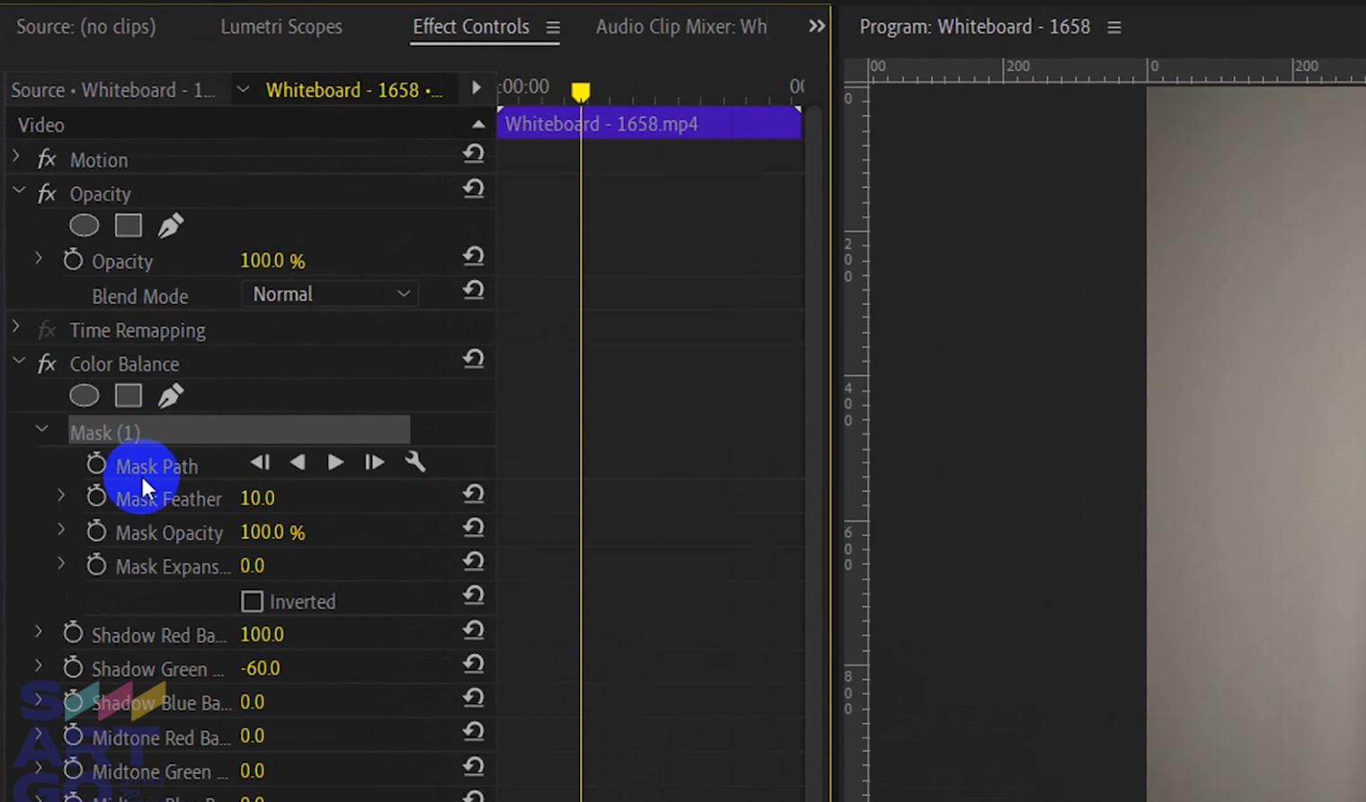
Task: Reset the Mask Feather parameter
Action: (473, 494)
